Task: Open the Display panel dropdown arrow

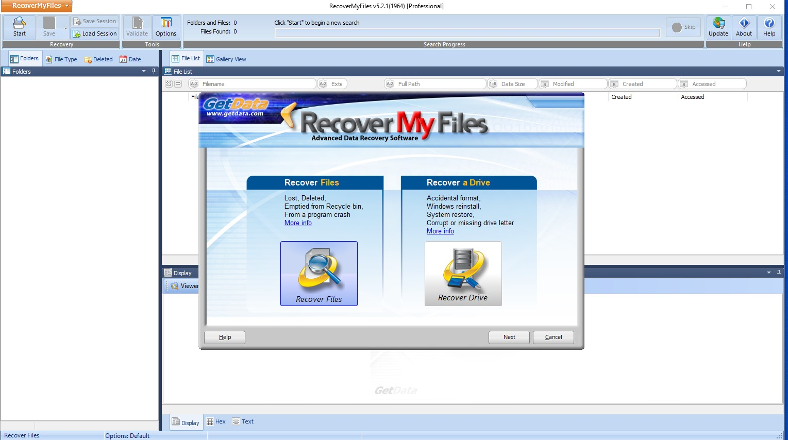Action: 768,273
